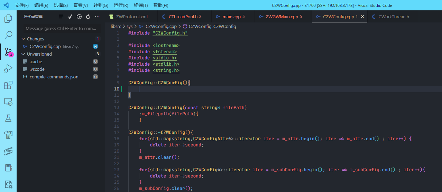Open the 终端(T) menu
Screen dimensions: 442x192
tap(141, 5)
